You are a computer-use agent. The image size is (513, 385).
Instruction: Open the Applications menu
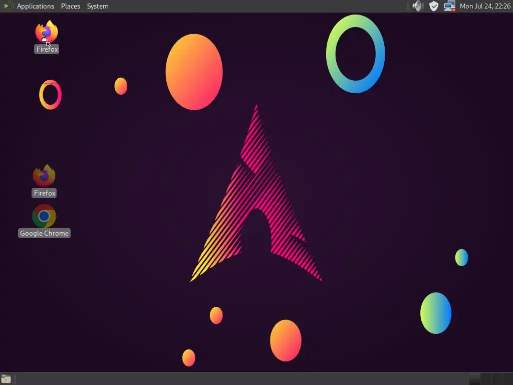(36, 6)
